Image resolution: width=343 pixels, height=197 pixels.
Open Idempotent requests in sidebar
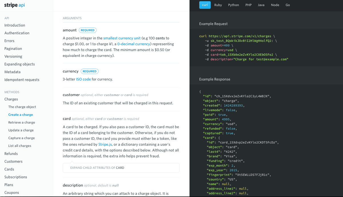pos(22,79)
